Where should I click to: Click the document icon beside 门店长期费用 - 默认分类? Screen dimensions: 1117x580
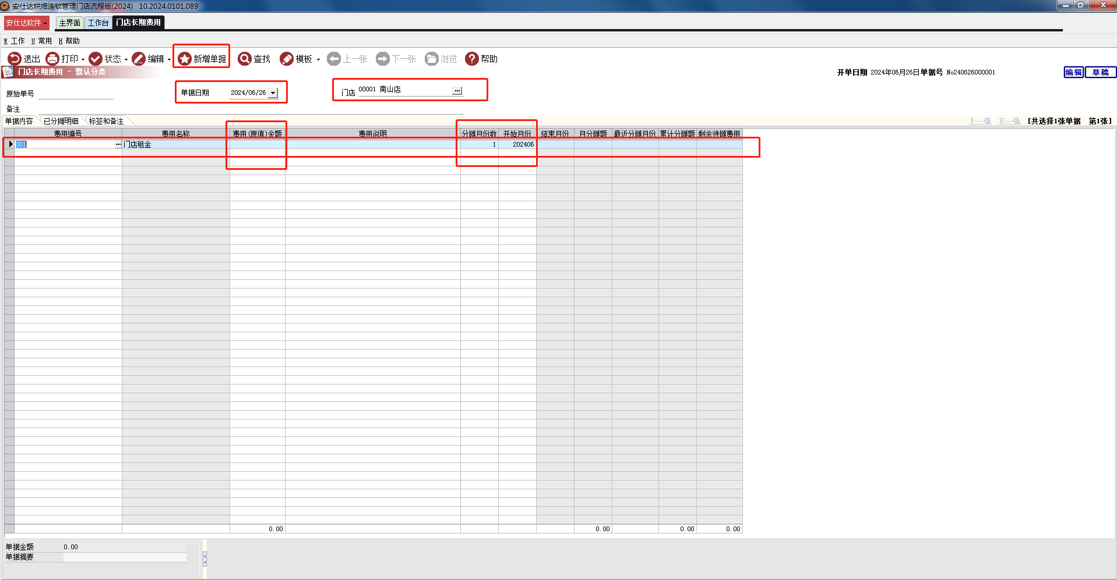click(8, 72)
